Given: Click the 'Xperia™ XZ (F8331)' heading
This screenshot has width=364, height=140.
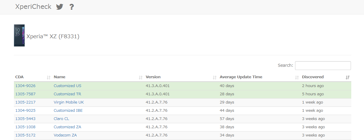Looking at the screenshot, I should coord(53,37).
